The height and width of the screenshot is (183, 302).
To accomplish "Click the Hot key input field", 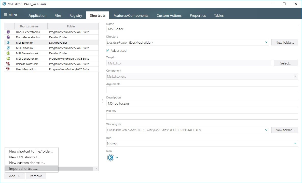I will click(202, 116).
